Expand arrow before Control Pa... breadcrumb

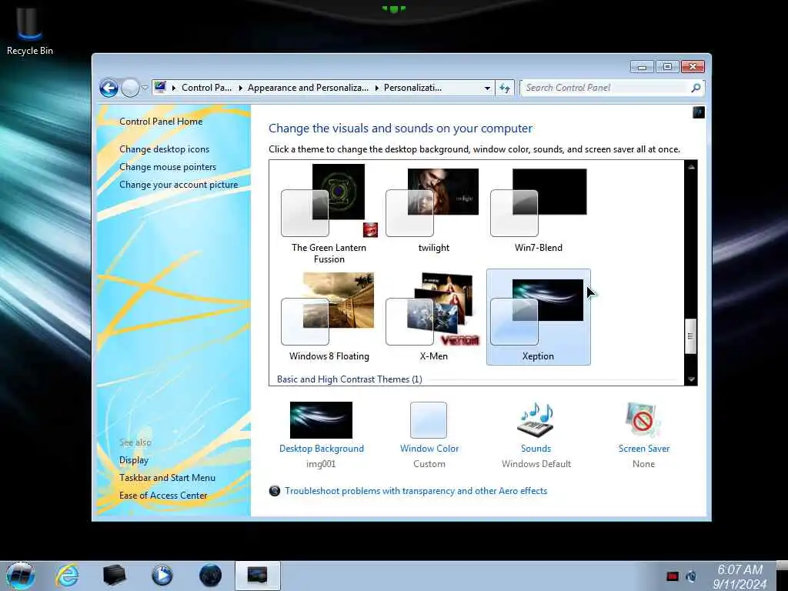[x=174, y=88]
